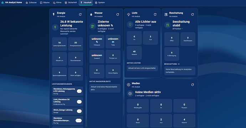Screen dimensions: 246x128
Task: Refresh the Beschattung card
Action: (x=193, y=14)
